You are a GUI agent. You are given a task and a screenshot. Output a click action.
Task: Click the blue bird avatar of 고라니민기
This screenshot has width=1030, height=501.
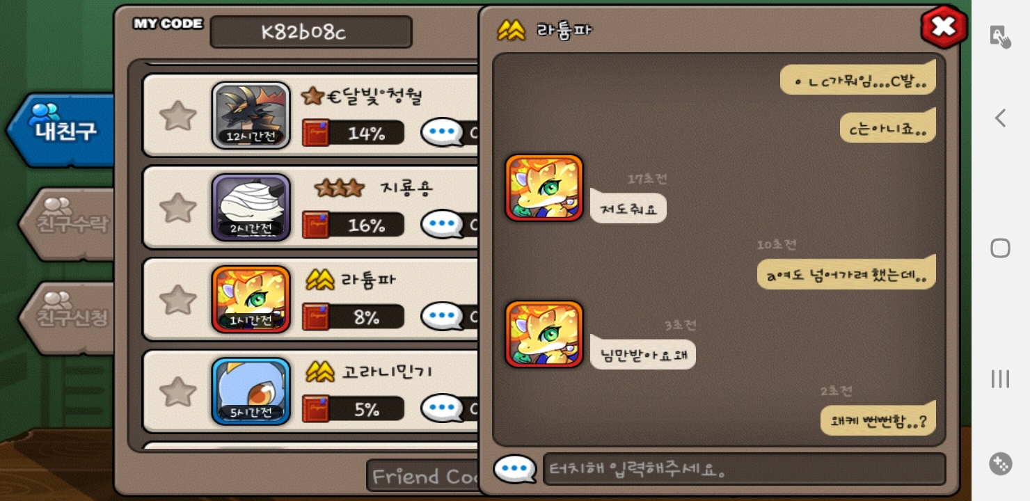click(x=251, y=391)
